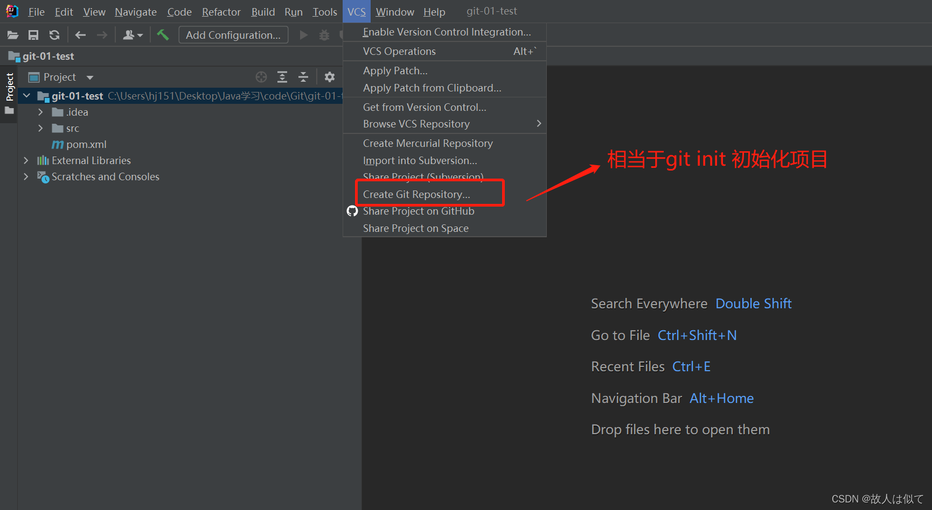932x510 pixels.
Task: Choose Create Mercurial Repository
Action: 445,143
